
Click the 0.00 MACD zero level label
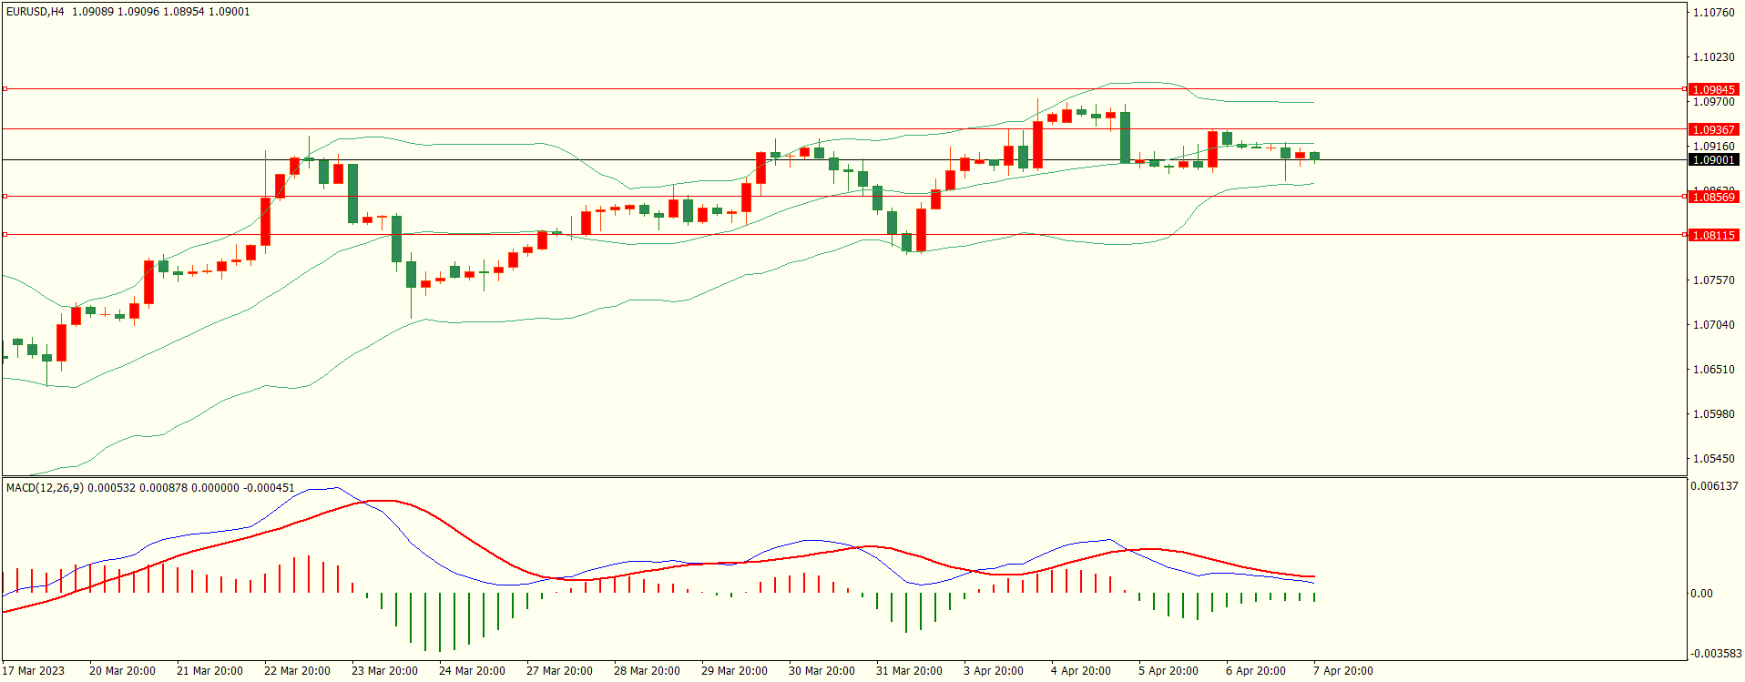click(1701, 594)
